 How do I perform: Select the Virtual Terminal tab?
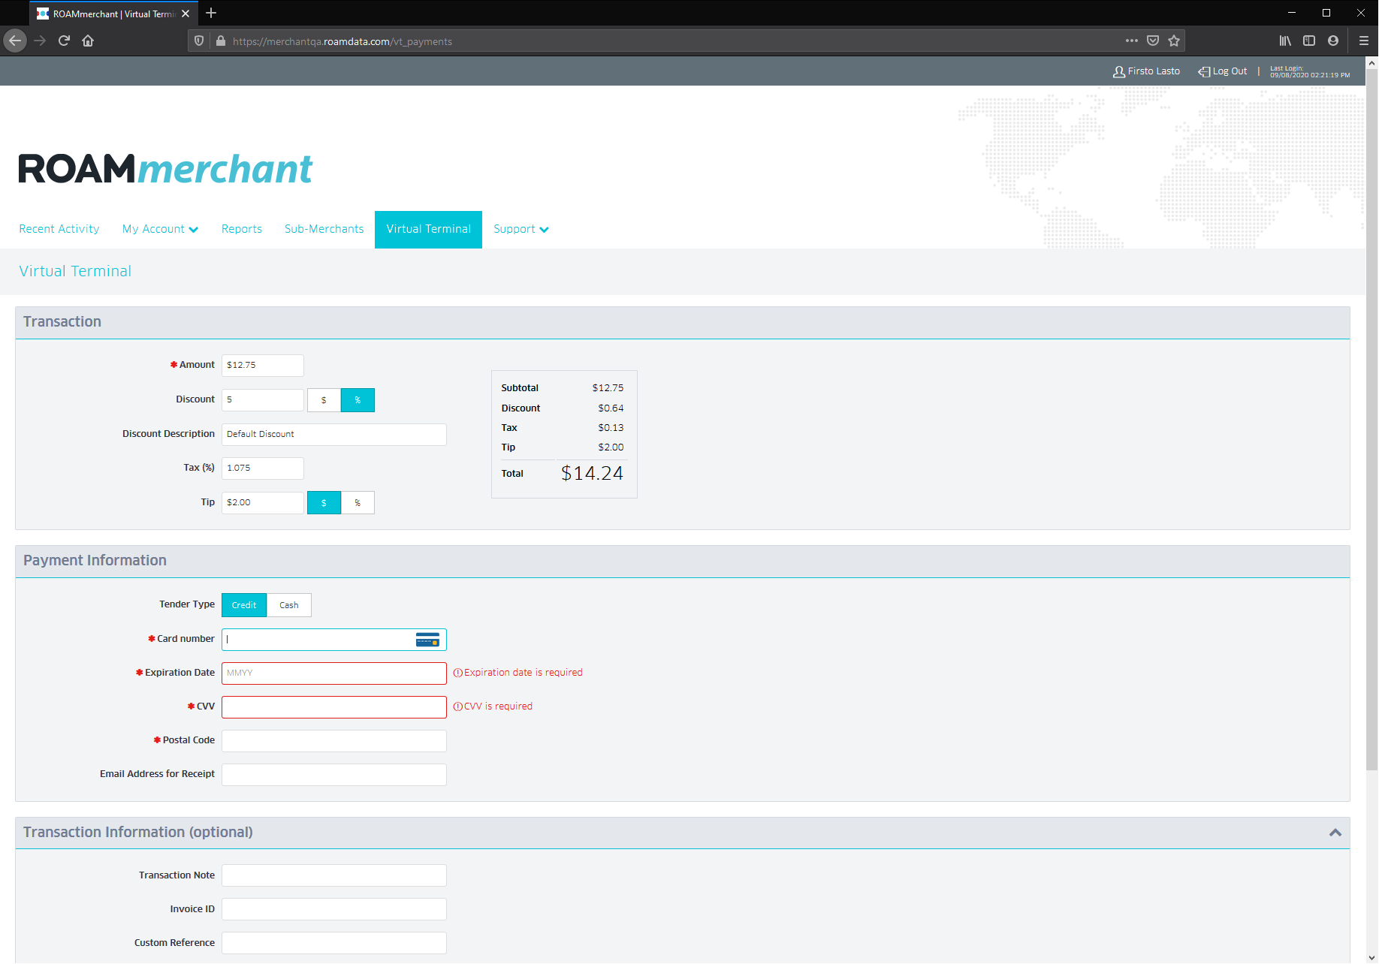point(428,229)
